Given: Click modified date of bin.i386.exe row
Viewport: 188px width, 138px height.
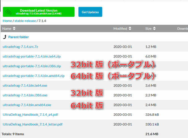Looking at the screenshot, I should coord(123,95).
